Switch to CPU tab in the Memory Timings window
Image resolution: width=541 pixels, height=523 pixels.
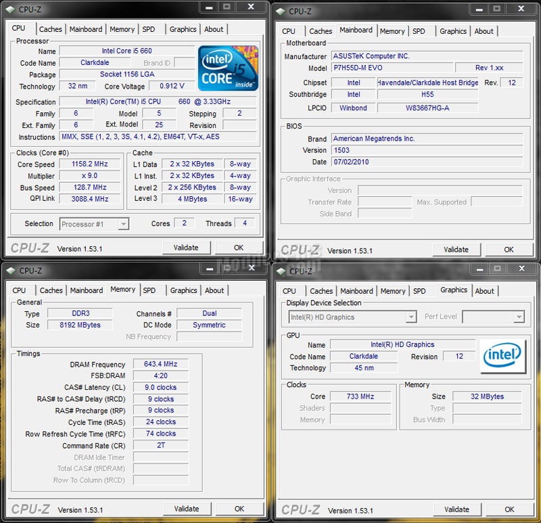(x=19, y=290)
